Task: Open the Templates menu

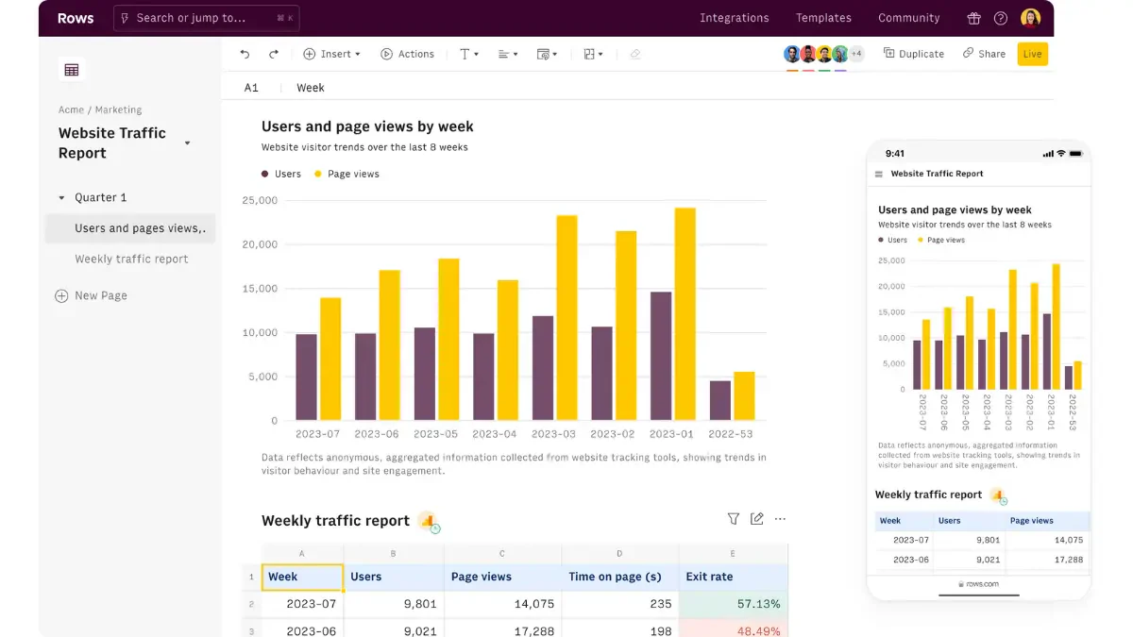Action: click(x=823, y=18)
